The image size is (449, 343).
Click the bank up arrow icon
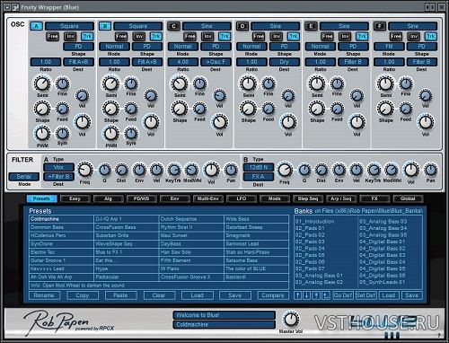point(298,295)
